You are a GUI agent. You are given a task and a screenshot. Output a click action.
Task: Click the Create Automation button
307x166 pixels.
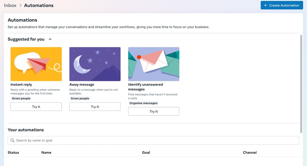tap(282, 5)
